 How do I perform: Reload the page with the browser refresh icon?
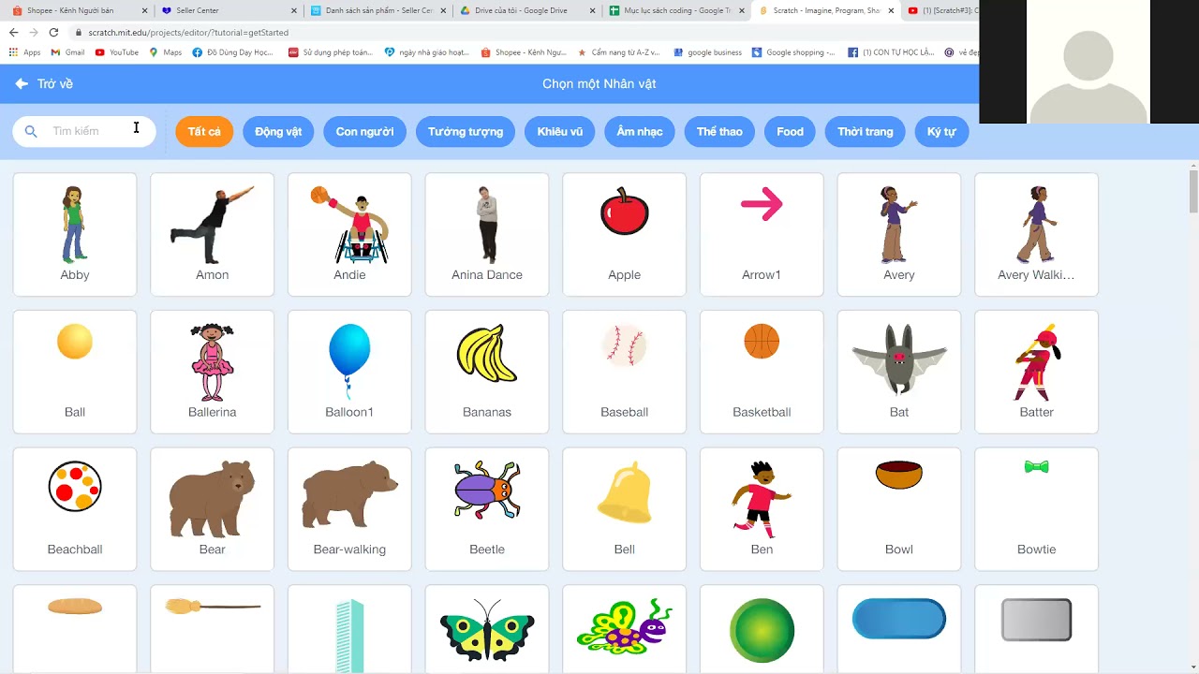coord(53,32)
